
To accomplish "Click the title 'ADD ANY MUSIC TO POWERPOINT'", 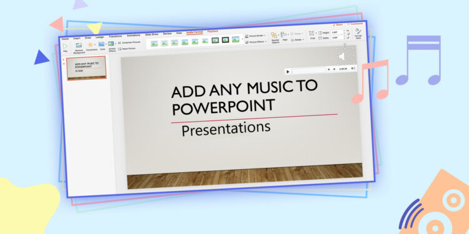I will point(244,97).
